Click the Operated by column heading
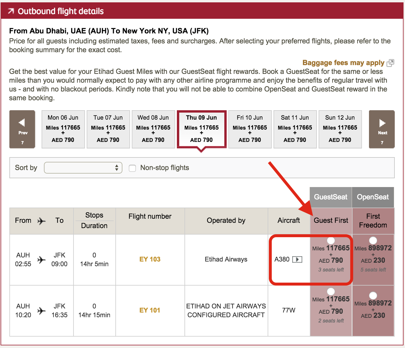The height and width of the screenshot is (348, 405). click(x=226, y=220)
